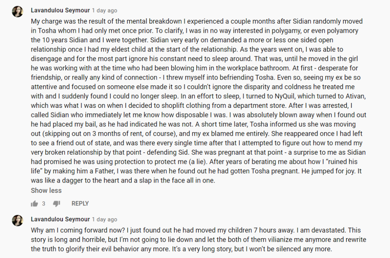The width and height of the screenshot is (390, 258).
Task: Click the second comment's '1 day ago' timestamp
Action: click(x=105, y=220)
